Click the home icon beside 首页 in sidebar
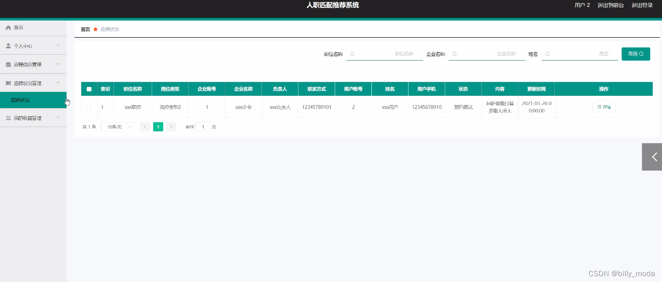Image resolution: width=662 pixels, height=282 pixels. [x=7, y=28]
